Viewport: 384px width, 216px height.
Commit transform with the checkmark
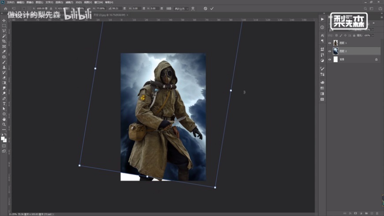(x=212, y=8)
